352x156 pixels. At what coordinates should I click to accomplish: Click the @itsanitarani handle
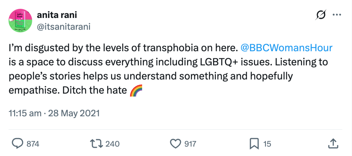tap(64, 27)
